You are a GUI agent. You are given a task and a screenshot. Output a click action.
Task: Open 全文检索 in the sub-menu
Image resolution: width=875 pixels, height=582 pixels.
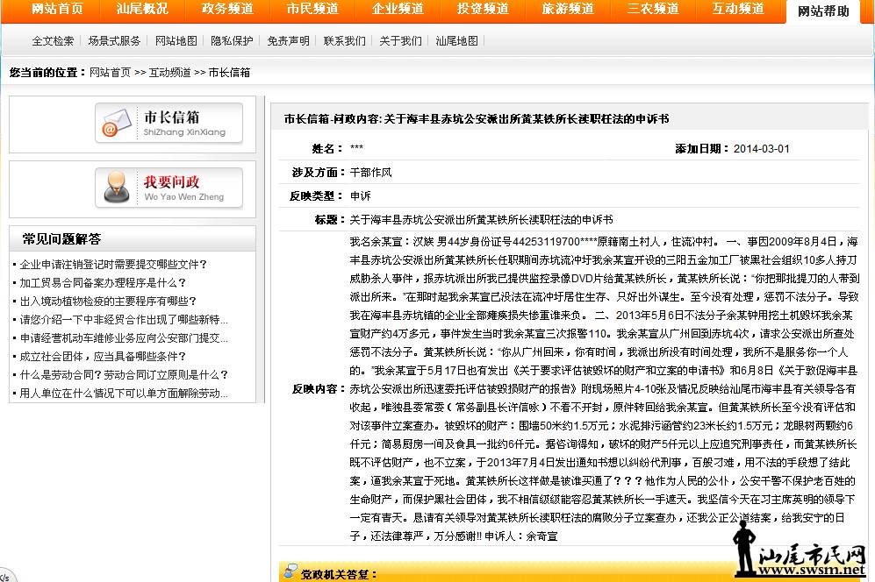click(x=53, y=41)
